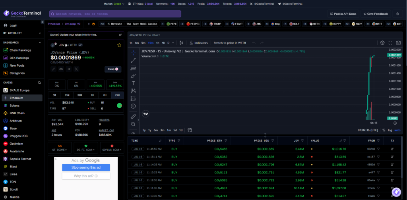Filter trades by PRICE USD column

tap(273, 140)
